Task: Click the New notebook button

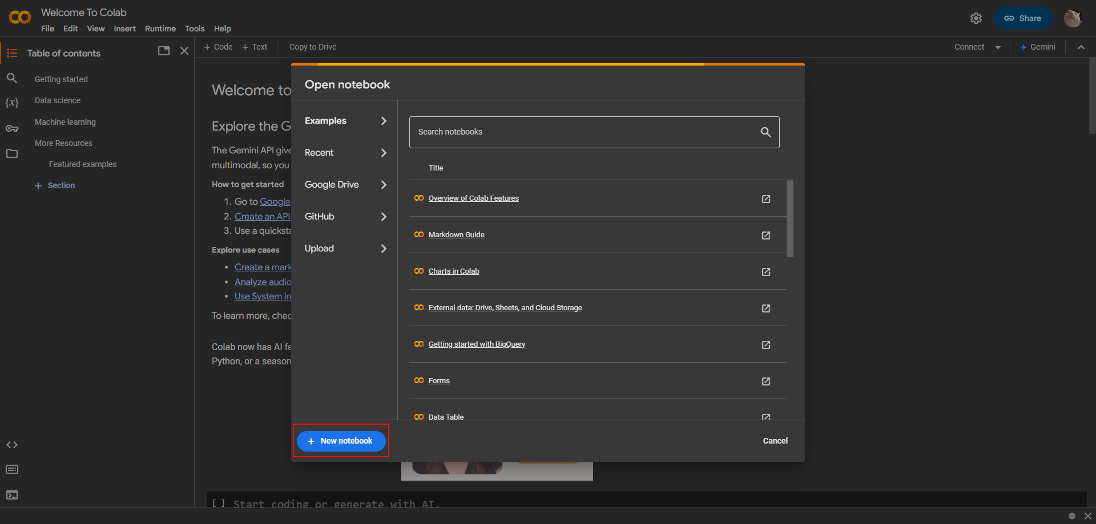Action: point(341,441)
